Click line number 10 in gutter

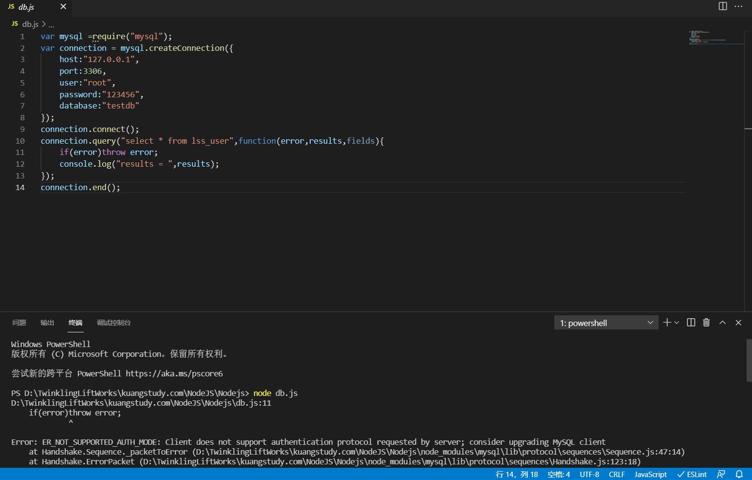(20, 141)
